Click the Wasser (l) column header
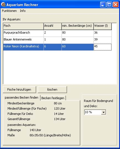The image size is (120, 149). click(x=103, y=26)
